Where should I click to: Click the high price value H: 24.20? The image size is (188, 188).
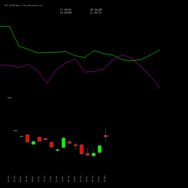pos(96,10)
